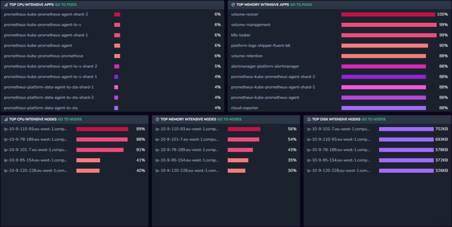Click platform-logs-shipper-fluent-bit 90% memory bar
Image resolution: width=452 pixels, height=227 pixels.
click(x=385, y=45)
